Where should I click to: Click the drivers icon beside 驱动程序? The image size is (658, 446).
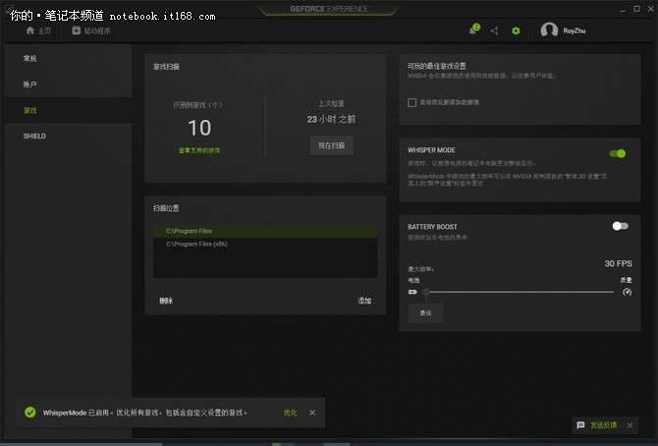click(76, 30)
